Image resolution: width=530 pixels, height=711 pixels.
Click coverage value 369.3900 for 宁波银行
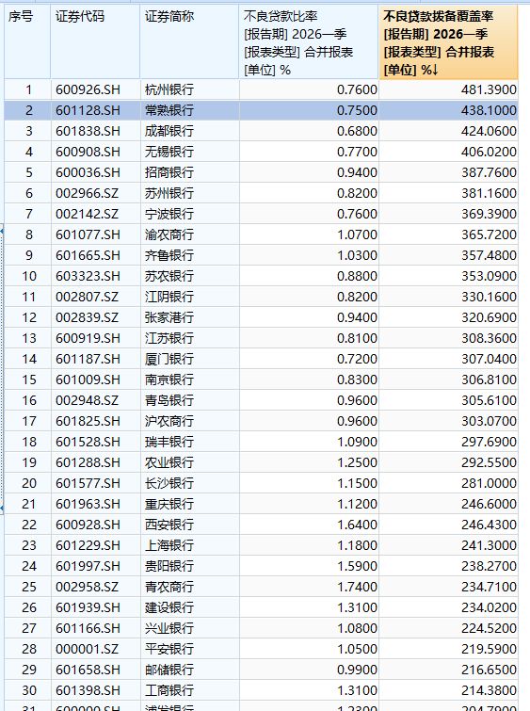tap(489, 214)
